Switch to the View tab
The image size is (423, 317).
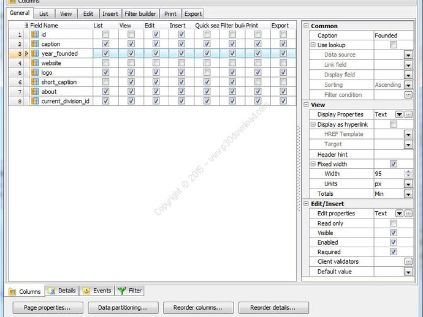click(66, 13)
